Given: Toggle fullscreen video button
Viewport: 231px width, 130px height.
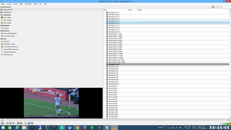Looking at the screenshot, I should (18, 123).
